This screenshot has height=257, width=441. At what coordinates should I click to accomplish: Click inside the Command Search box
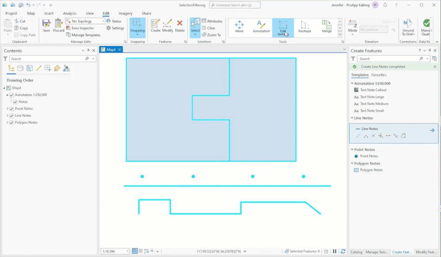(235, 4)
